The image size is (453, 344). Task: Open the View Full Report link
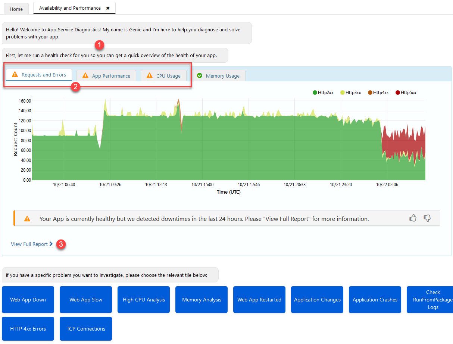pyautogui.click(x=29, y=244)
